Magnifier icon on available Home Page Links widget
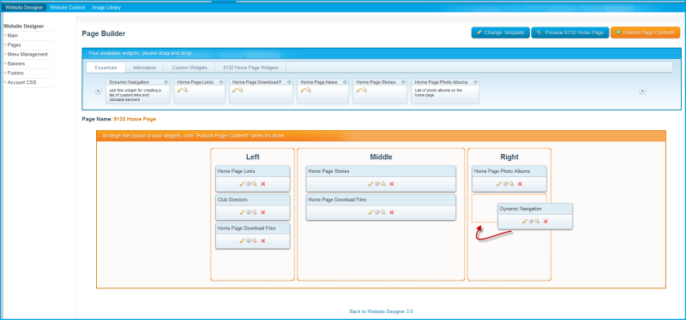 tap(185, 90)
